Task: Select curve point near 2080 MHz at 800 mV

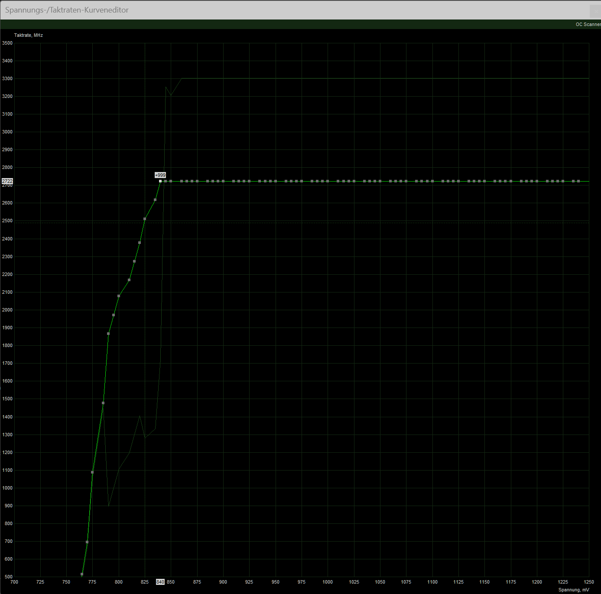Action: click(119, 296)
